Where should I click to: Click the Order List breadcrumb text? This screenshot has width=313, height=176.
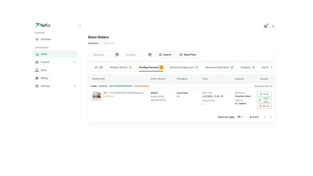point(109,43)
